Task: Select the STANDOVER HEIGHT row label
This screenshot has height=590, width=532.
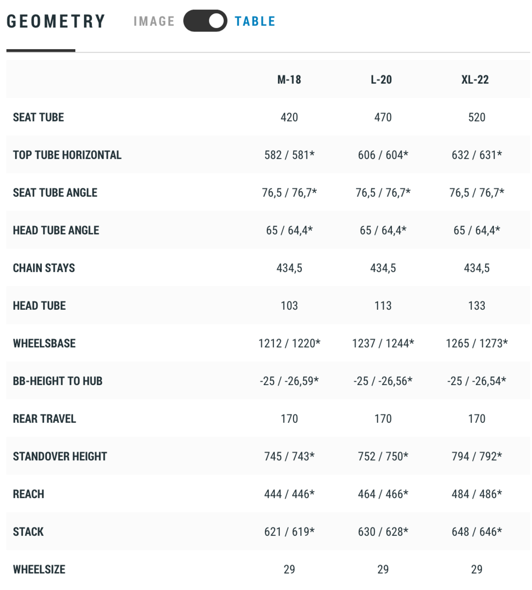Action: pyautogui.click(x=60, y=457)
